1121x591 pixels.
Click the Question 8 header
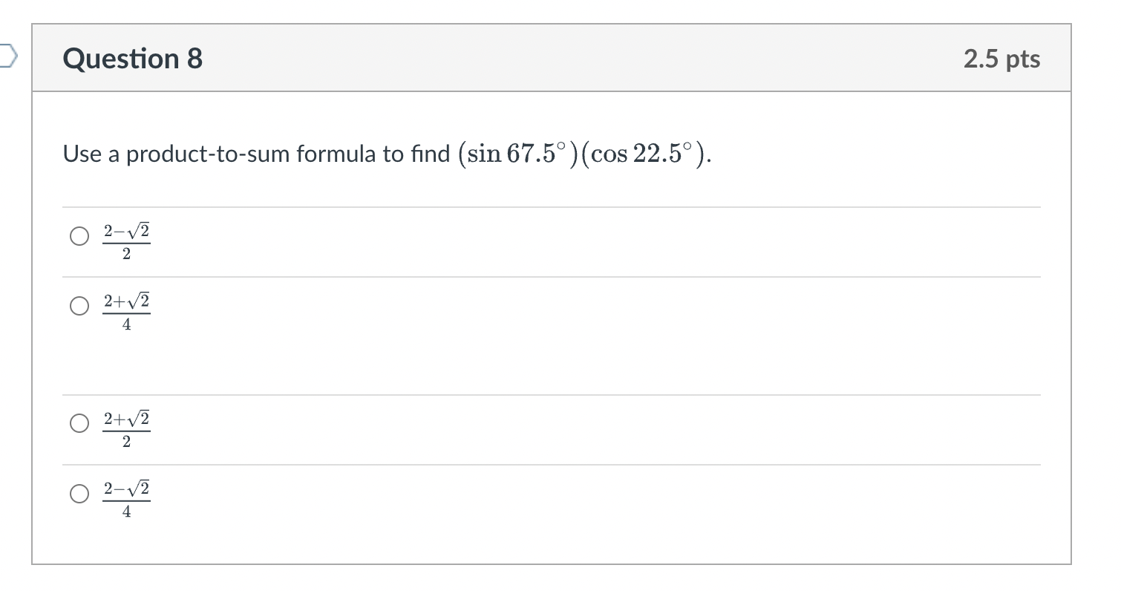(131, 58)
